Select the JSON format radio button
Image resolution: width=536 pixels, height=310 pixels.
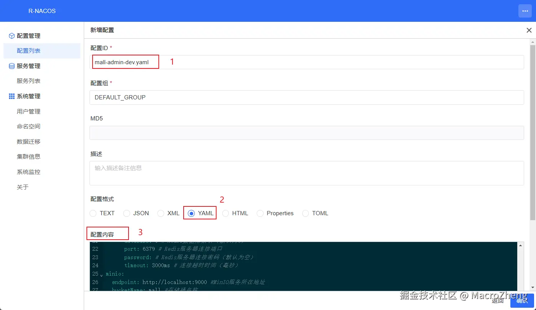pyautogui.click(x=126, y=213)
